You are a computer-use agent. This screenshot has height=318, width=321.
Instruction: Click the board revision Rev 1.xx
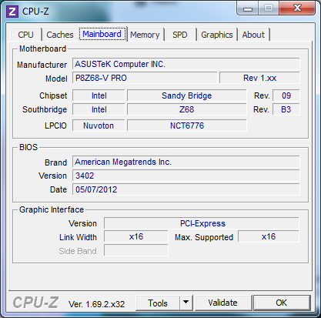point(259,78)
